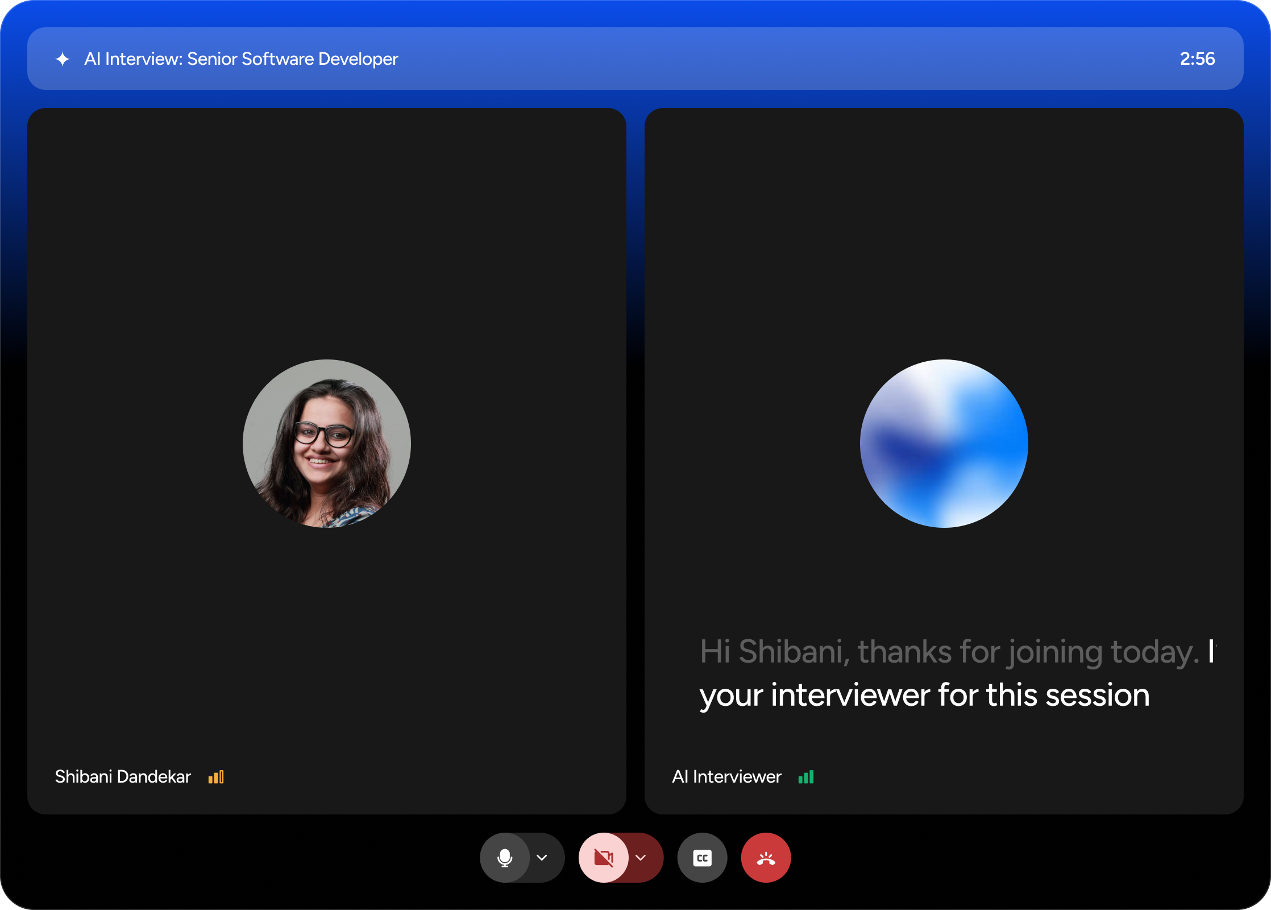Select the AI Interviewer blue orb avatar
Viewport: 1271px width, 910px height.
tap(944, 444)
